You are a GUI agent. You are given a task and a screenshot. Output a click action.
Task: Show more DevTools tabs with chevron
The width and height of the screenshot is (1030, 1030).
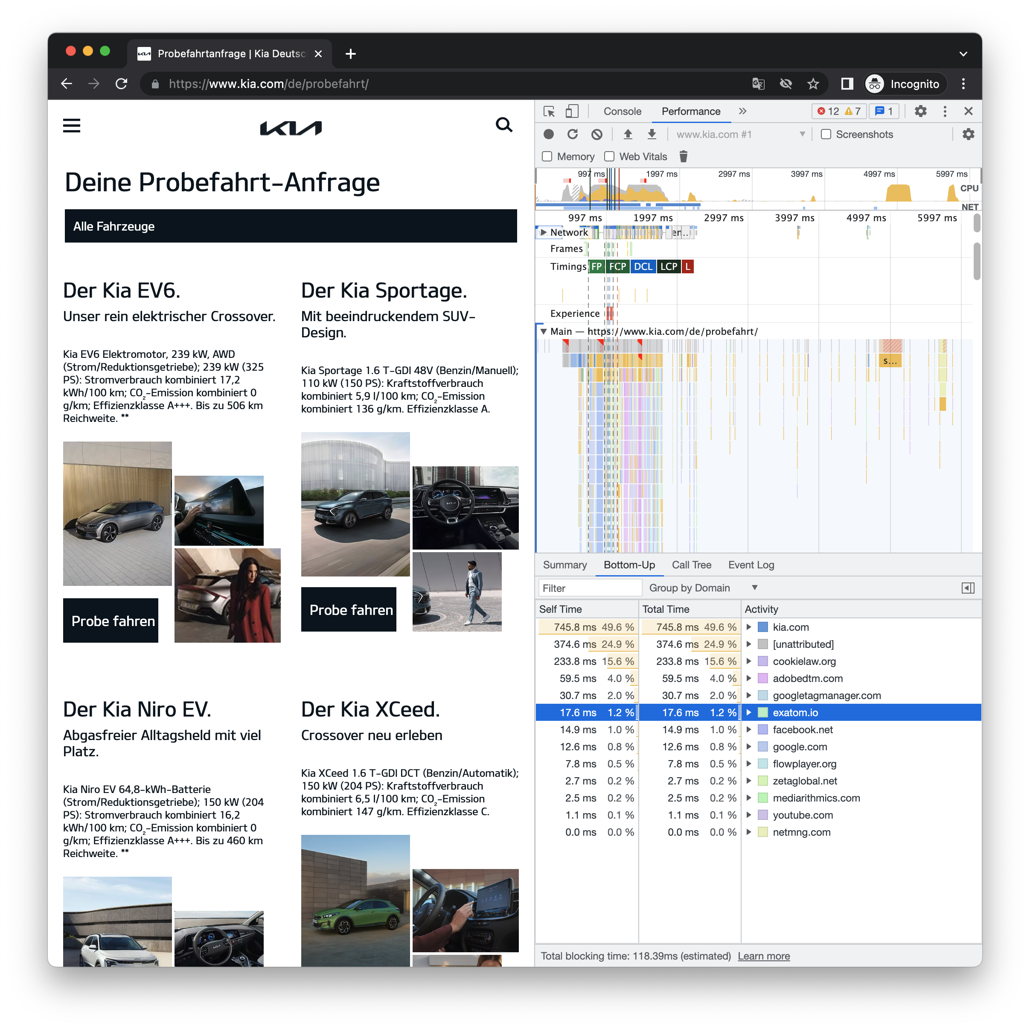pos(743,111)
